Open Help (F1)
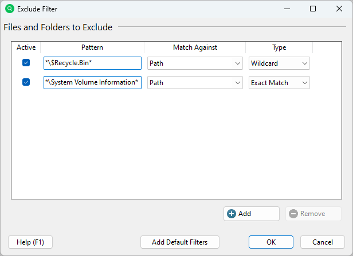 click(30, 242)
